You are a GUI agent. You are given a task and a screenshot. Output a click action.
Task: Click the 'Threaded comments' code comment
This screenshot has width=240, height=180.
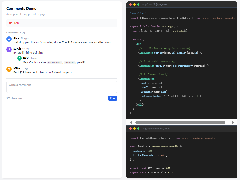(x=157, y=62)
